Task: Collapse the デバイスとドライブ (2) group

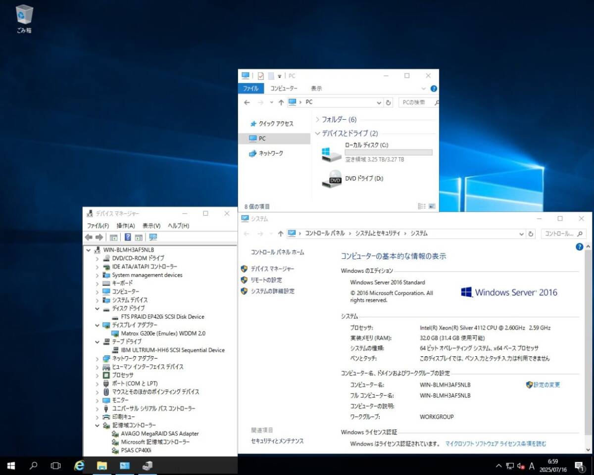Action: point(317,134)
